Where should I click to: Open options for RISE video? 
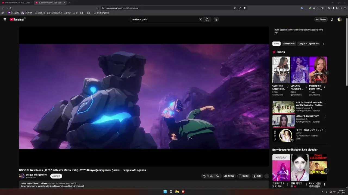(x=326, y=103)
